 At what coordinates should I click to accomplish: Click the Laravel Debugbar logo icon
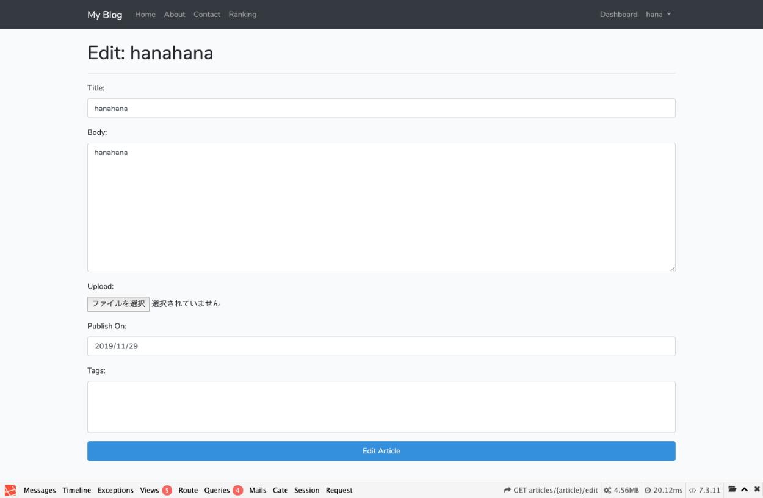coord(10,490)
